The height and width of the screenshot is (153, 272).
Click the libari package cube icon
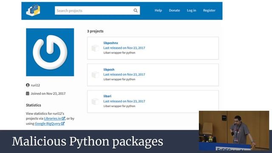coord(95,102)
